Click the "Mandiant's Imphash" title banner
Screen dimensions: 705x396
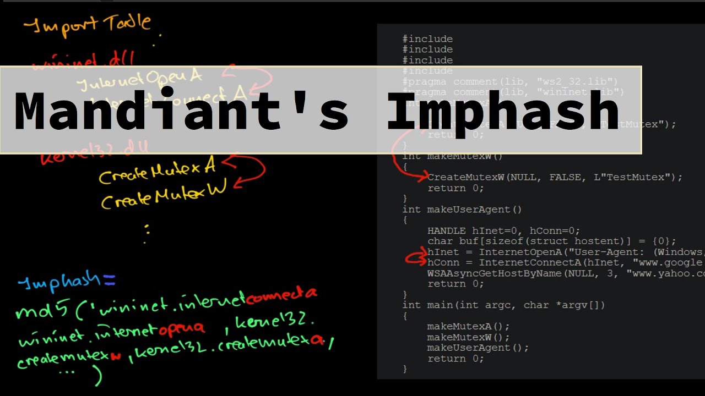pos(321,110)
